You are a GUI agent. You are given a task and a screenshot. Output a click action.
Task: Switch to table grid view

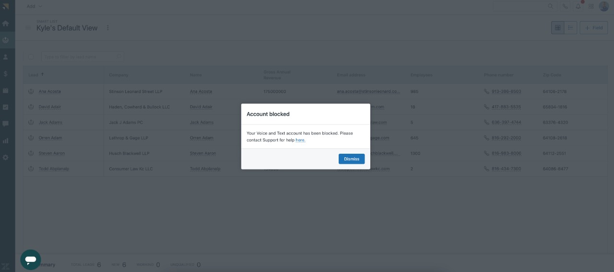(x=557, y=28)
